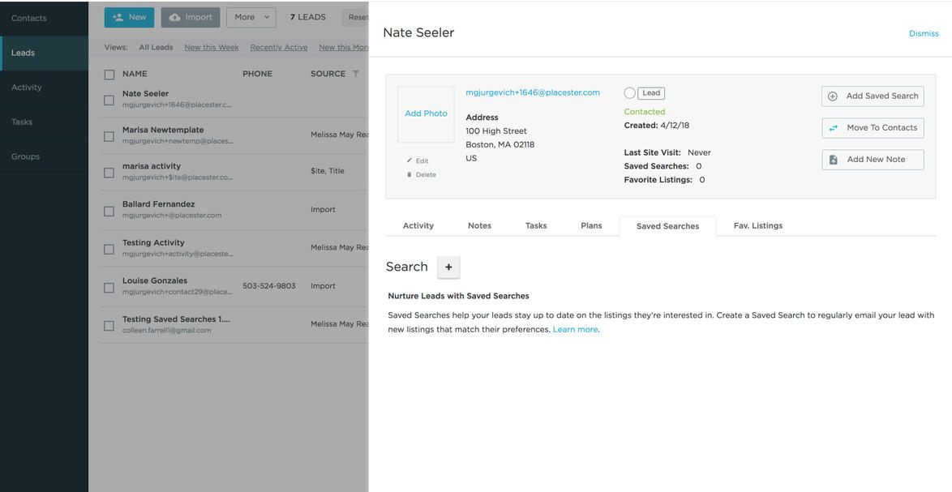Select the Lead status radio button
This screenshot has height=492, width=952.
click(x=629, y=93)
